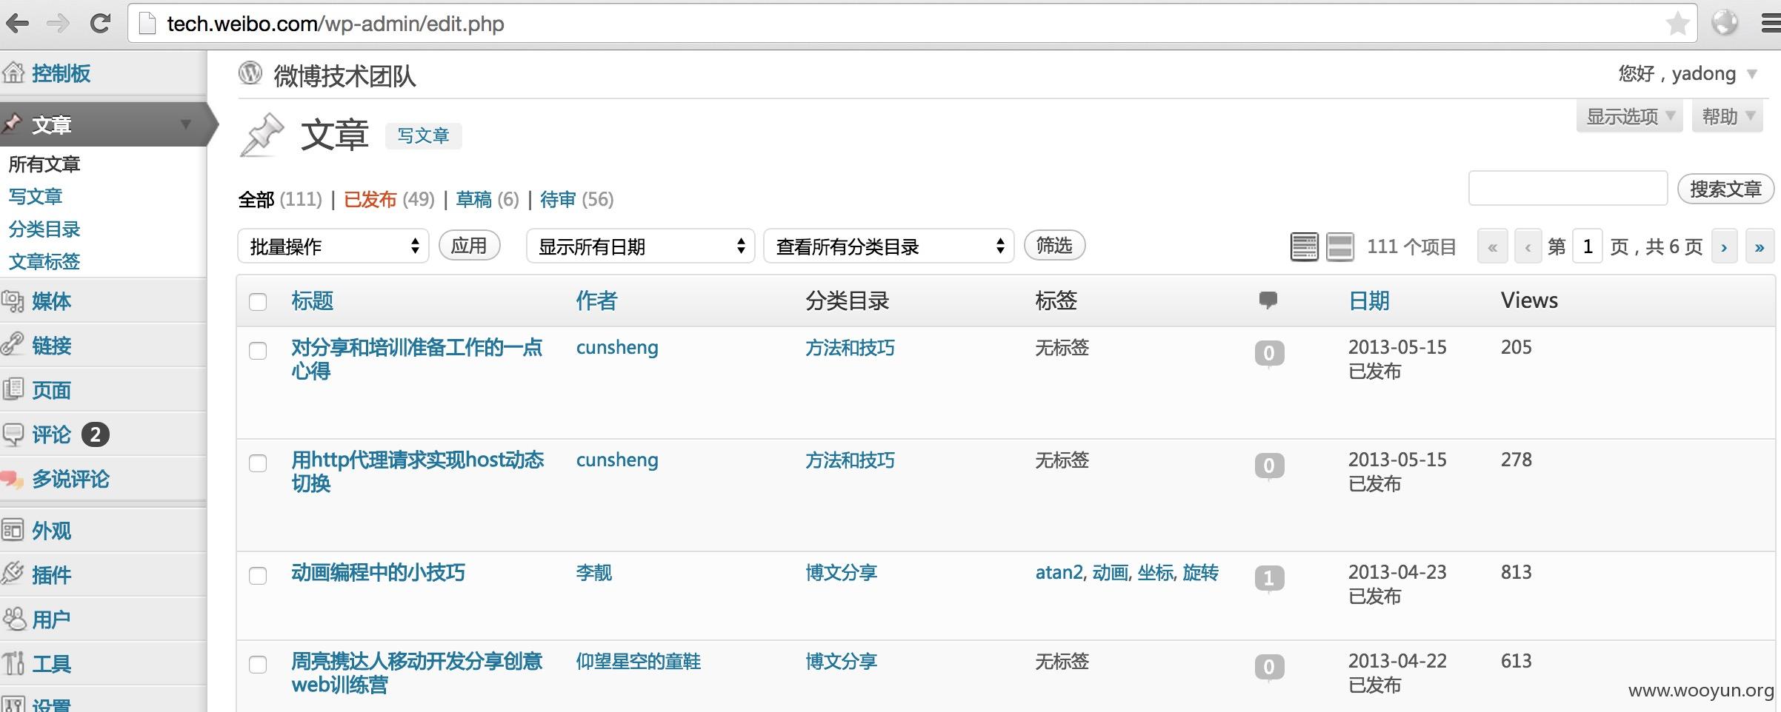
Task: Click inside the search posts text field
Action: [1568, 188]
